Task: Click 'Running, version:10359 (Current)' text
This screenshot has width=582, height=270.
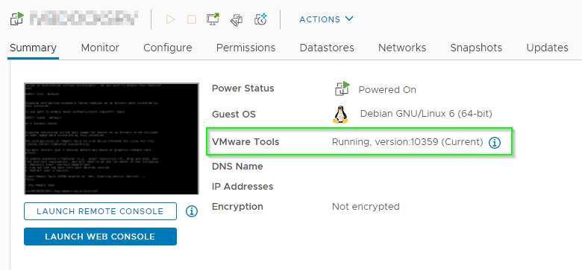Action: pos(407,142)
